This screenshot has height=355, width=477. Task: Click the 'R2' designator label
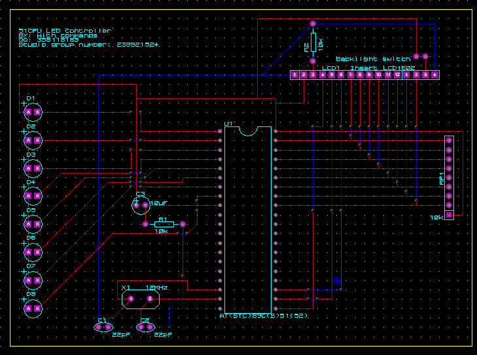click(306, 47)
